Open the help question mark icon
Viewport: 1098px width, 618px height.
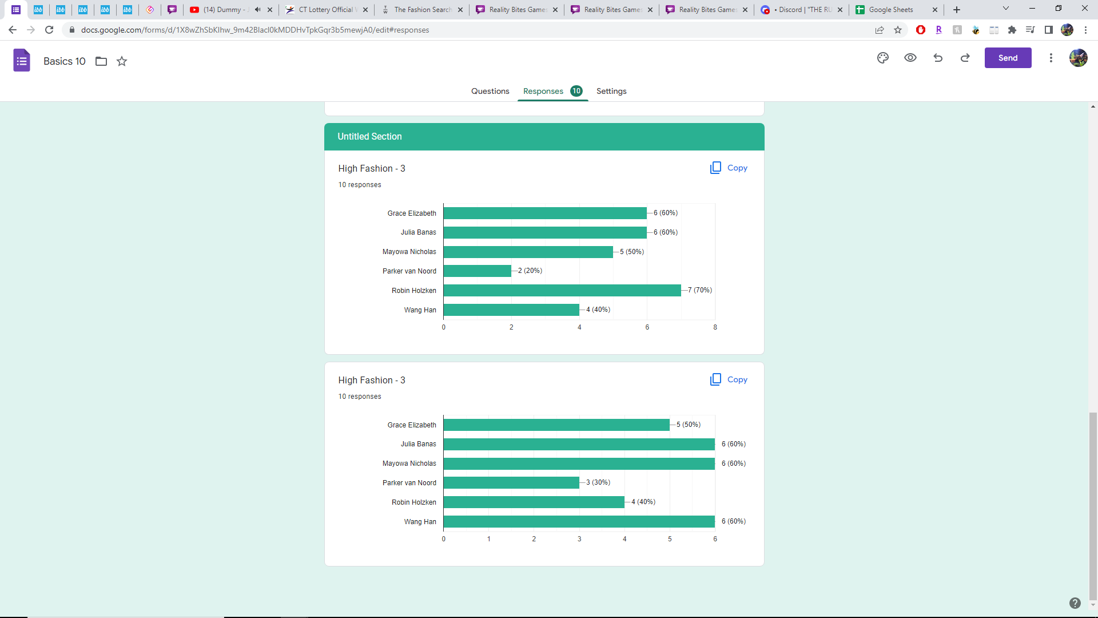click(1075, 603)
